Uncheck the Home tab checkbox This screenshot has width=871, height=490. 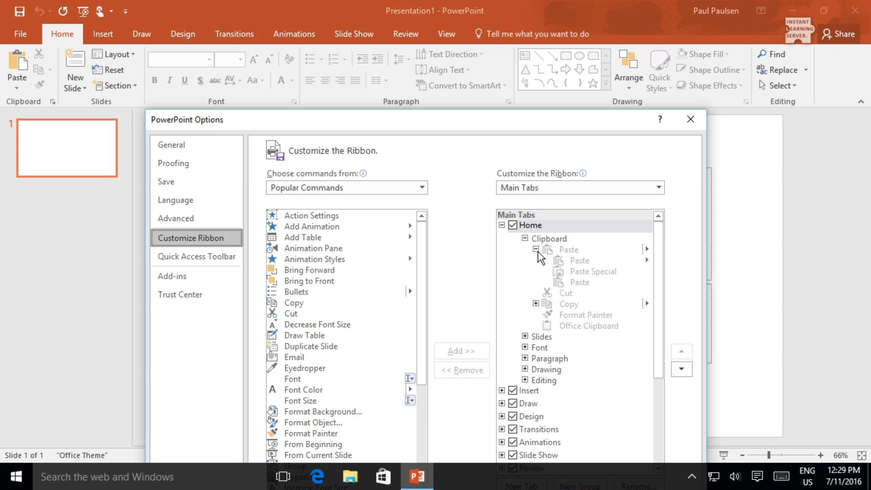click(x=513, y=225)
